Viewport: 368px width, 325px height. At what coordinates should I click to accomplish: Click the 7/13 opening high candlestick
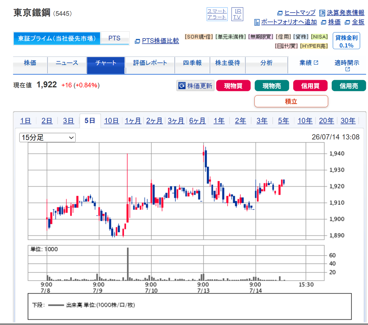(x=204, y=153)
